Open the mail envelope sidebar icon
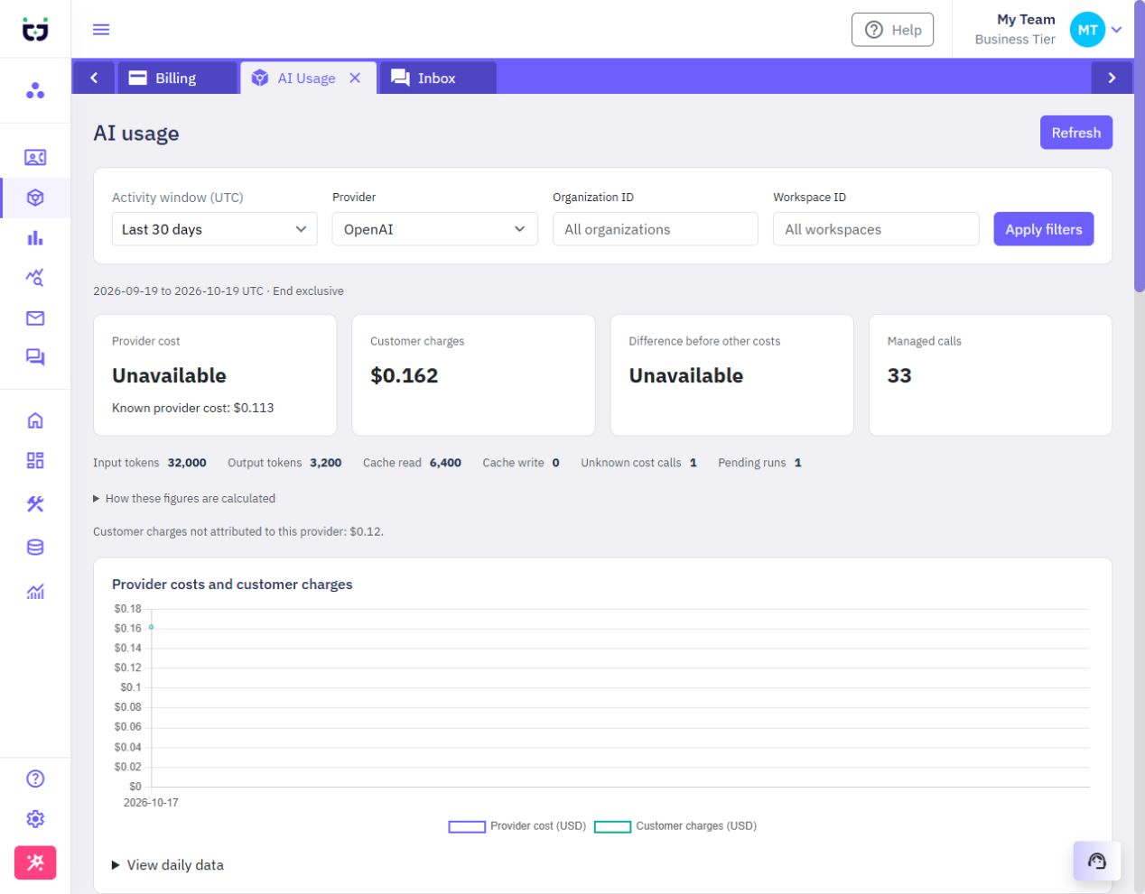The height and width of the screenshot is (894, 1145). 35,318
